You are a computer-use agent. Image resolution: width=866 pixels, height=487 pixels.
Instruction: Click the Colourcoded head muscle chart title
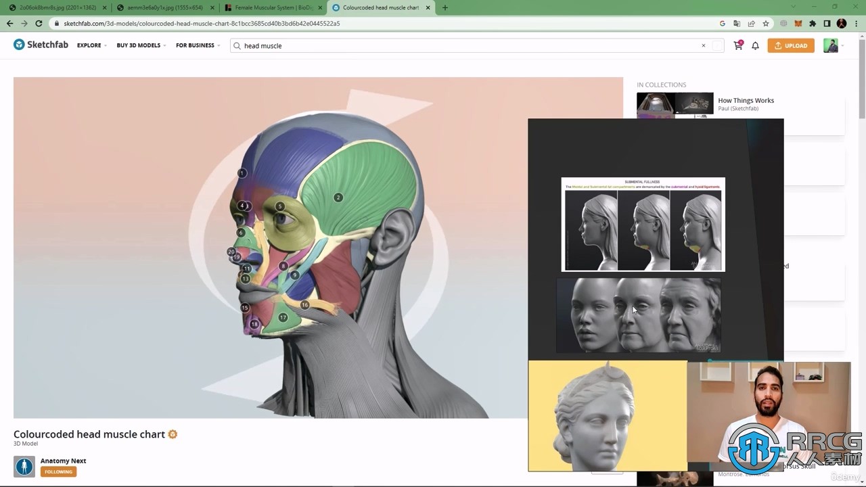(x=89, y=434)
